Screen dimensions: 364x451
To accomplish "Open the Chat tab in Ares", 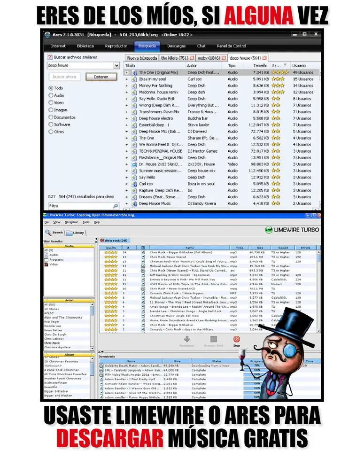I will 201,46.
